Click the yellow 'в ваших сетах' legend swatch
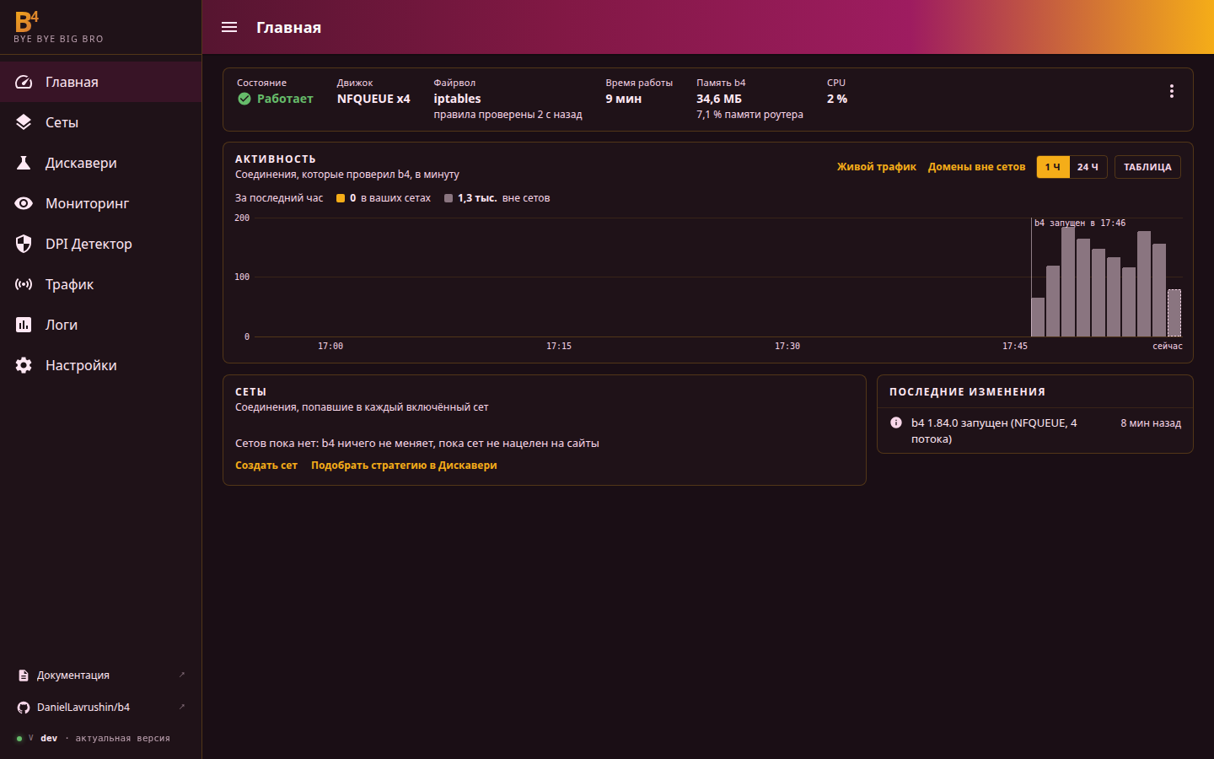 click(341, 198)
